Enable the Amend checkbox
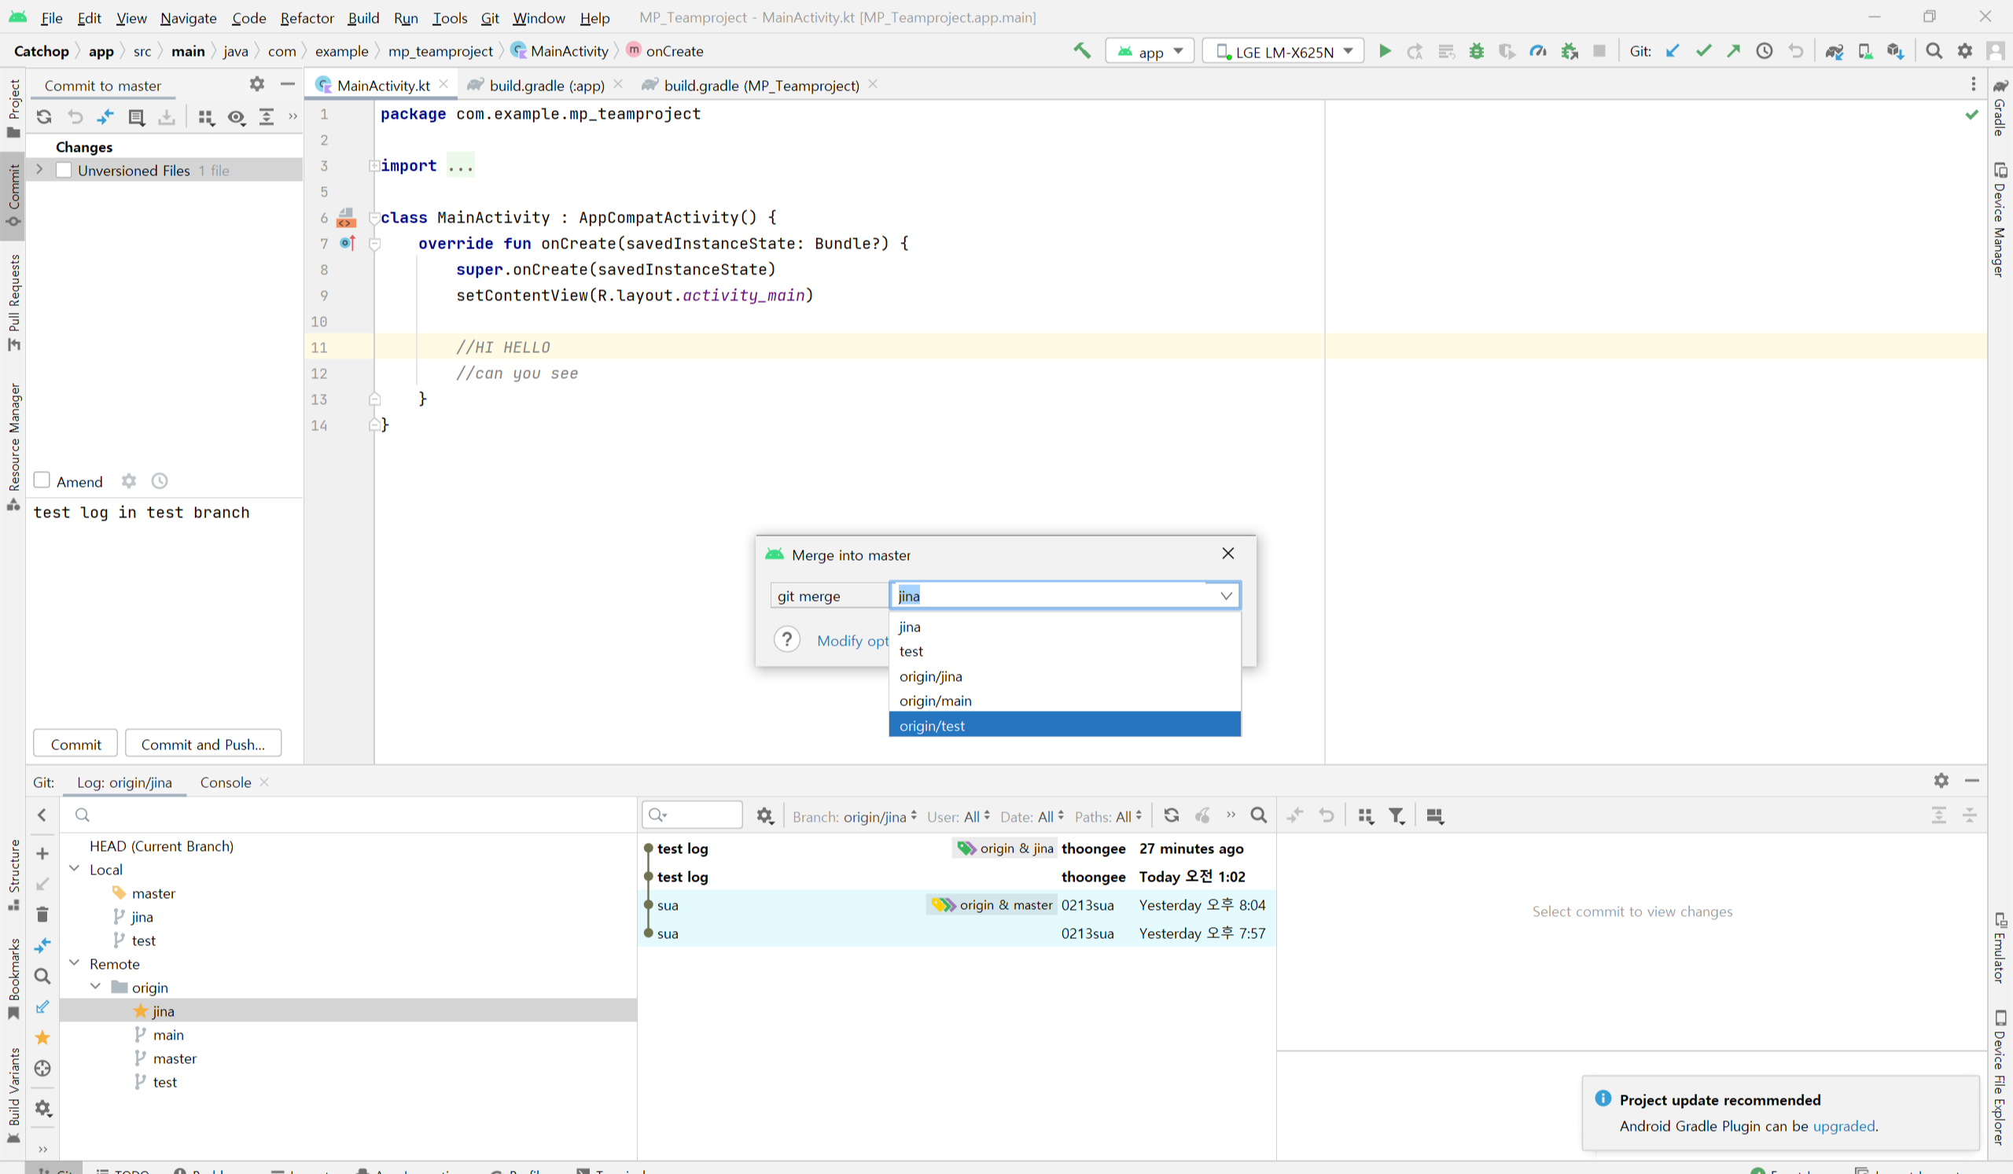Viewport: 2013px width, 1174px height. tap(42, 480)
